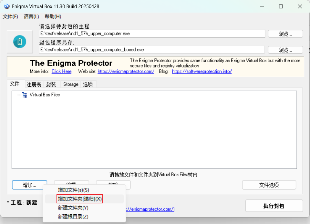Open the Click Here more info link
Image resolution: width=310 pixels, height=224 pixels.
[61, 72]
